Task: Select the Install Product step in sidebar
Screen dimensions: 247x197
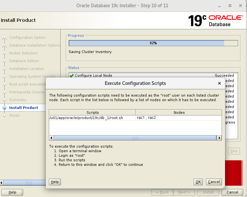Action: pos(23,108)
